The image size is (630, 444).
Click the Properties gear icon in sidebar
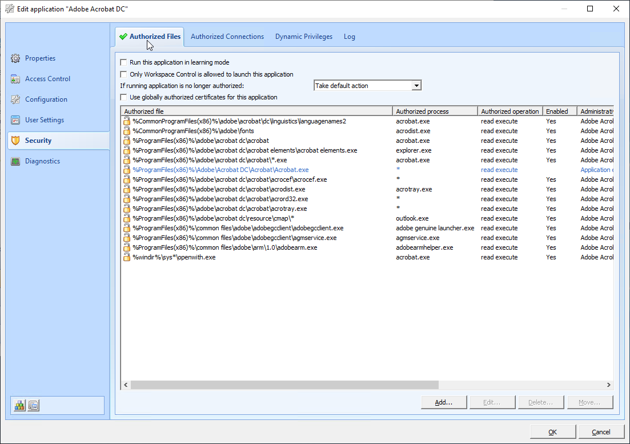(15, 58)
